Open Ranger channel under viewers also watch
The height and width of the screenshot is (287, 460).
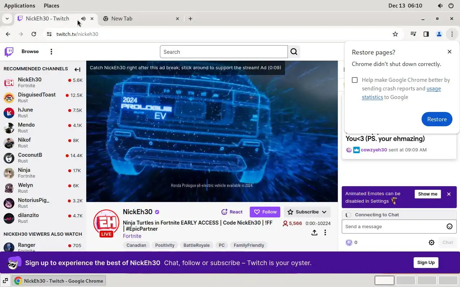coord(43,247)
